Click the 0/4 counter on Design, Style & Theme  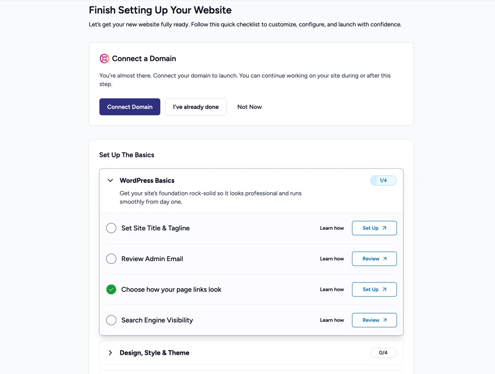(383, 353)
